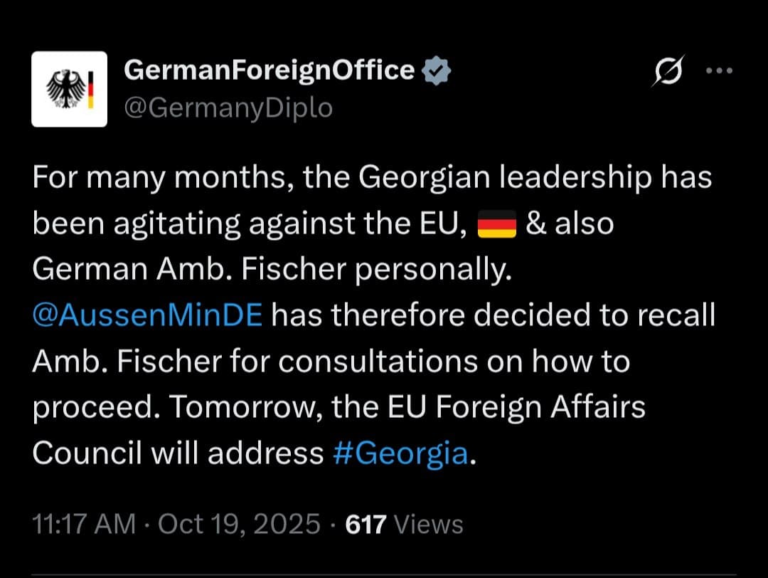Click the verified badge next to GermanForeignOffice
The image size is (768, 578).
pos(434,69)
